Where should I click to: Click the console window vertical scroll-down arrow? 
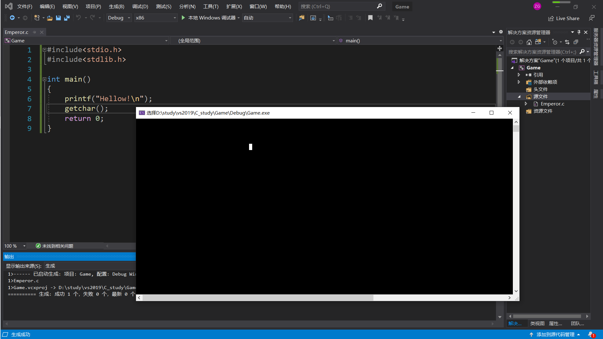pos(516,291)
